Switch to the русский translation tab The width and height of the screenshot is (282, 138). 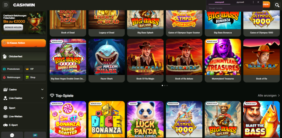click(240, 2)
